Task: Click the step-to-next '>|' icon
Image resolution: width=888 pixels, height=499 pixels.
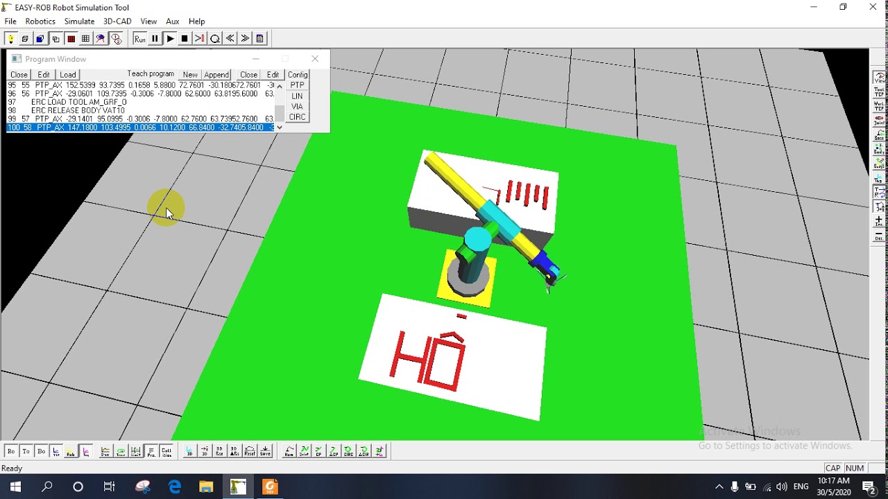Action: pyautogui.click(x=200, y=39)
